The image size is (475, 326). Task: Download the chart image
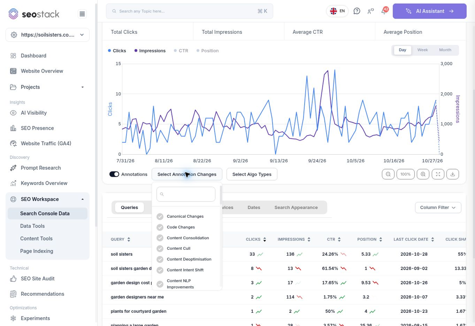click(x=453, y=174)
